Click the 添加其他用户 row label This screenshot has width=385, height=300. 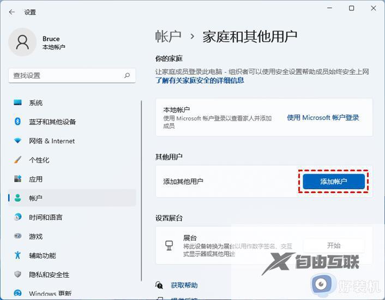tap(183, 182)
